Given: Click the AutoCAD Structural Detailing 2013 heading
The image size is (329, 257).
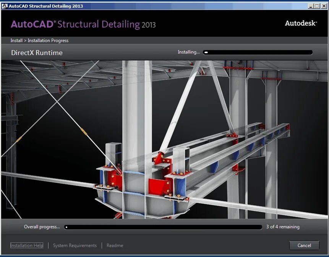Looking at the screenshot, I should pyautogui.click(x=83, y=24).
